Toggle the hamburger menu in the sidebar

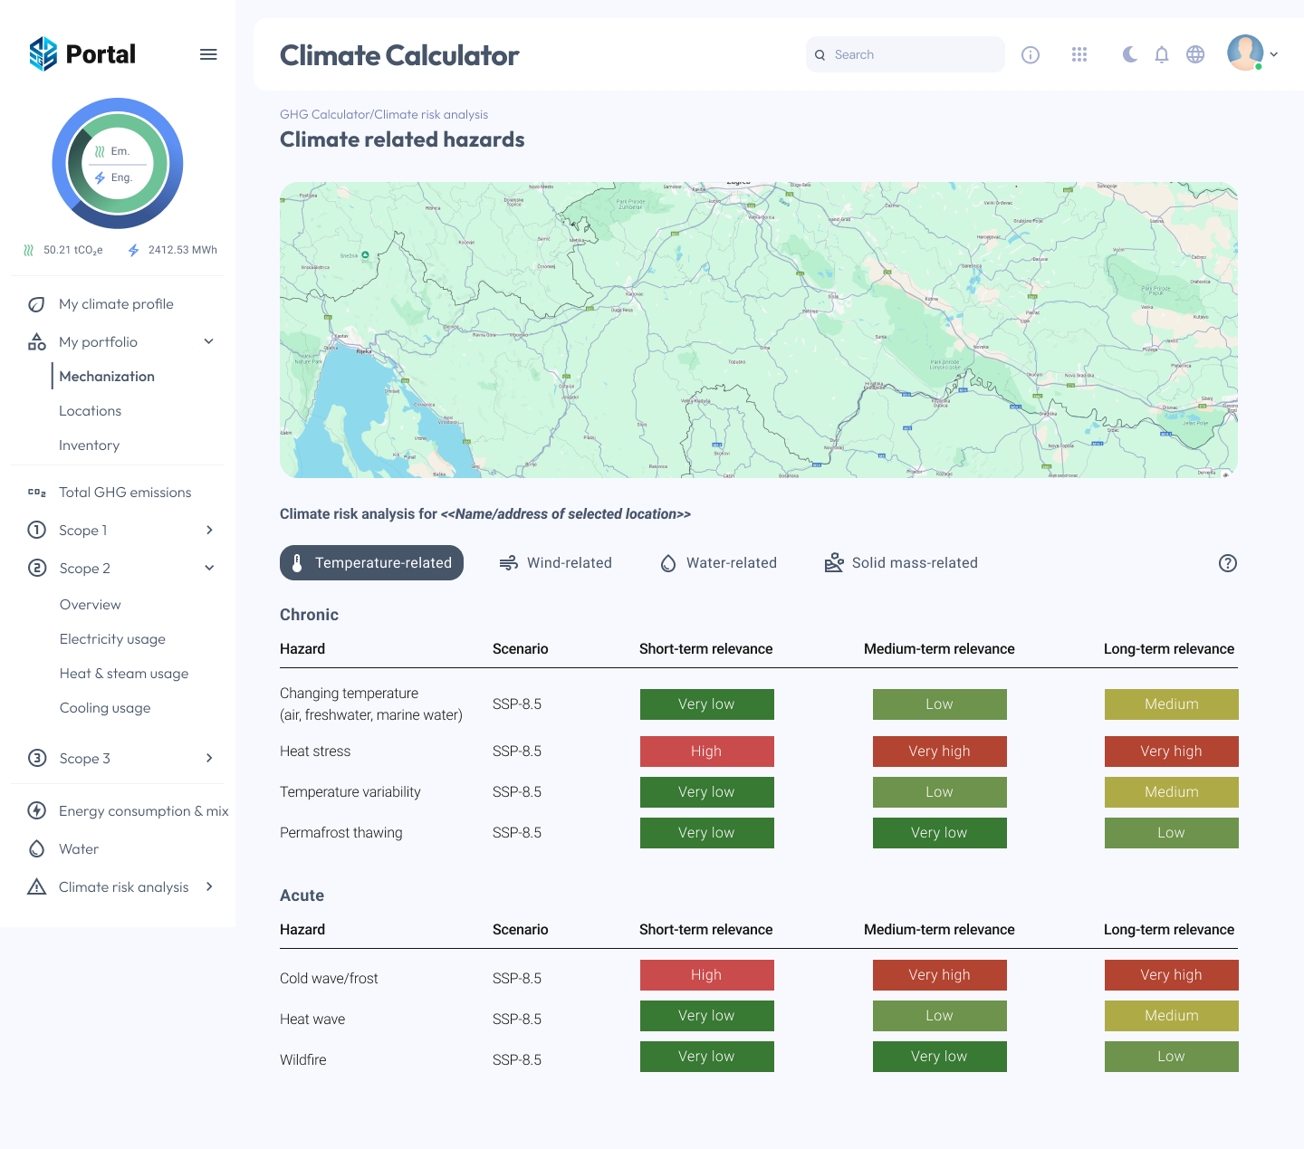(x=208, y=54)
